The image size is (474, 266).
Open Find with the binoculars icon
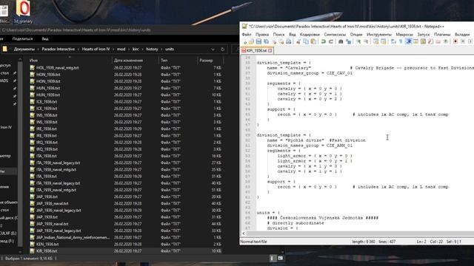pos(341,41)
